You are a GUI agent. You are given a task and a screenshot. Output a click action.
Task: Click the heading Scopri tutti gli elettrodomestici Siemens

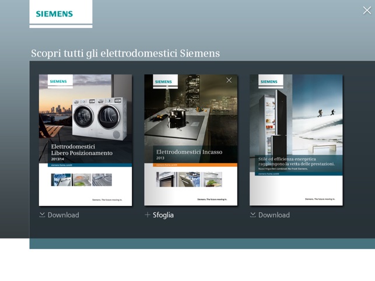[125, 53]
